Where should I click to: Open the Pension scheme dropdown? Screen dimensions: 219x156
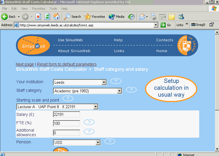98,143
